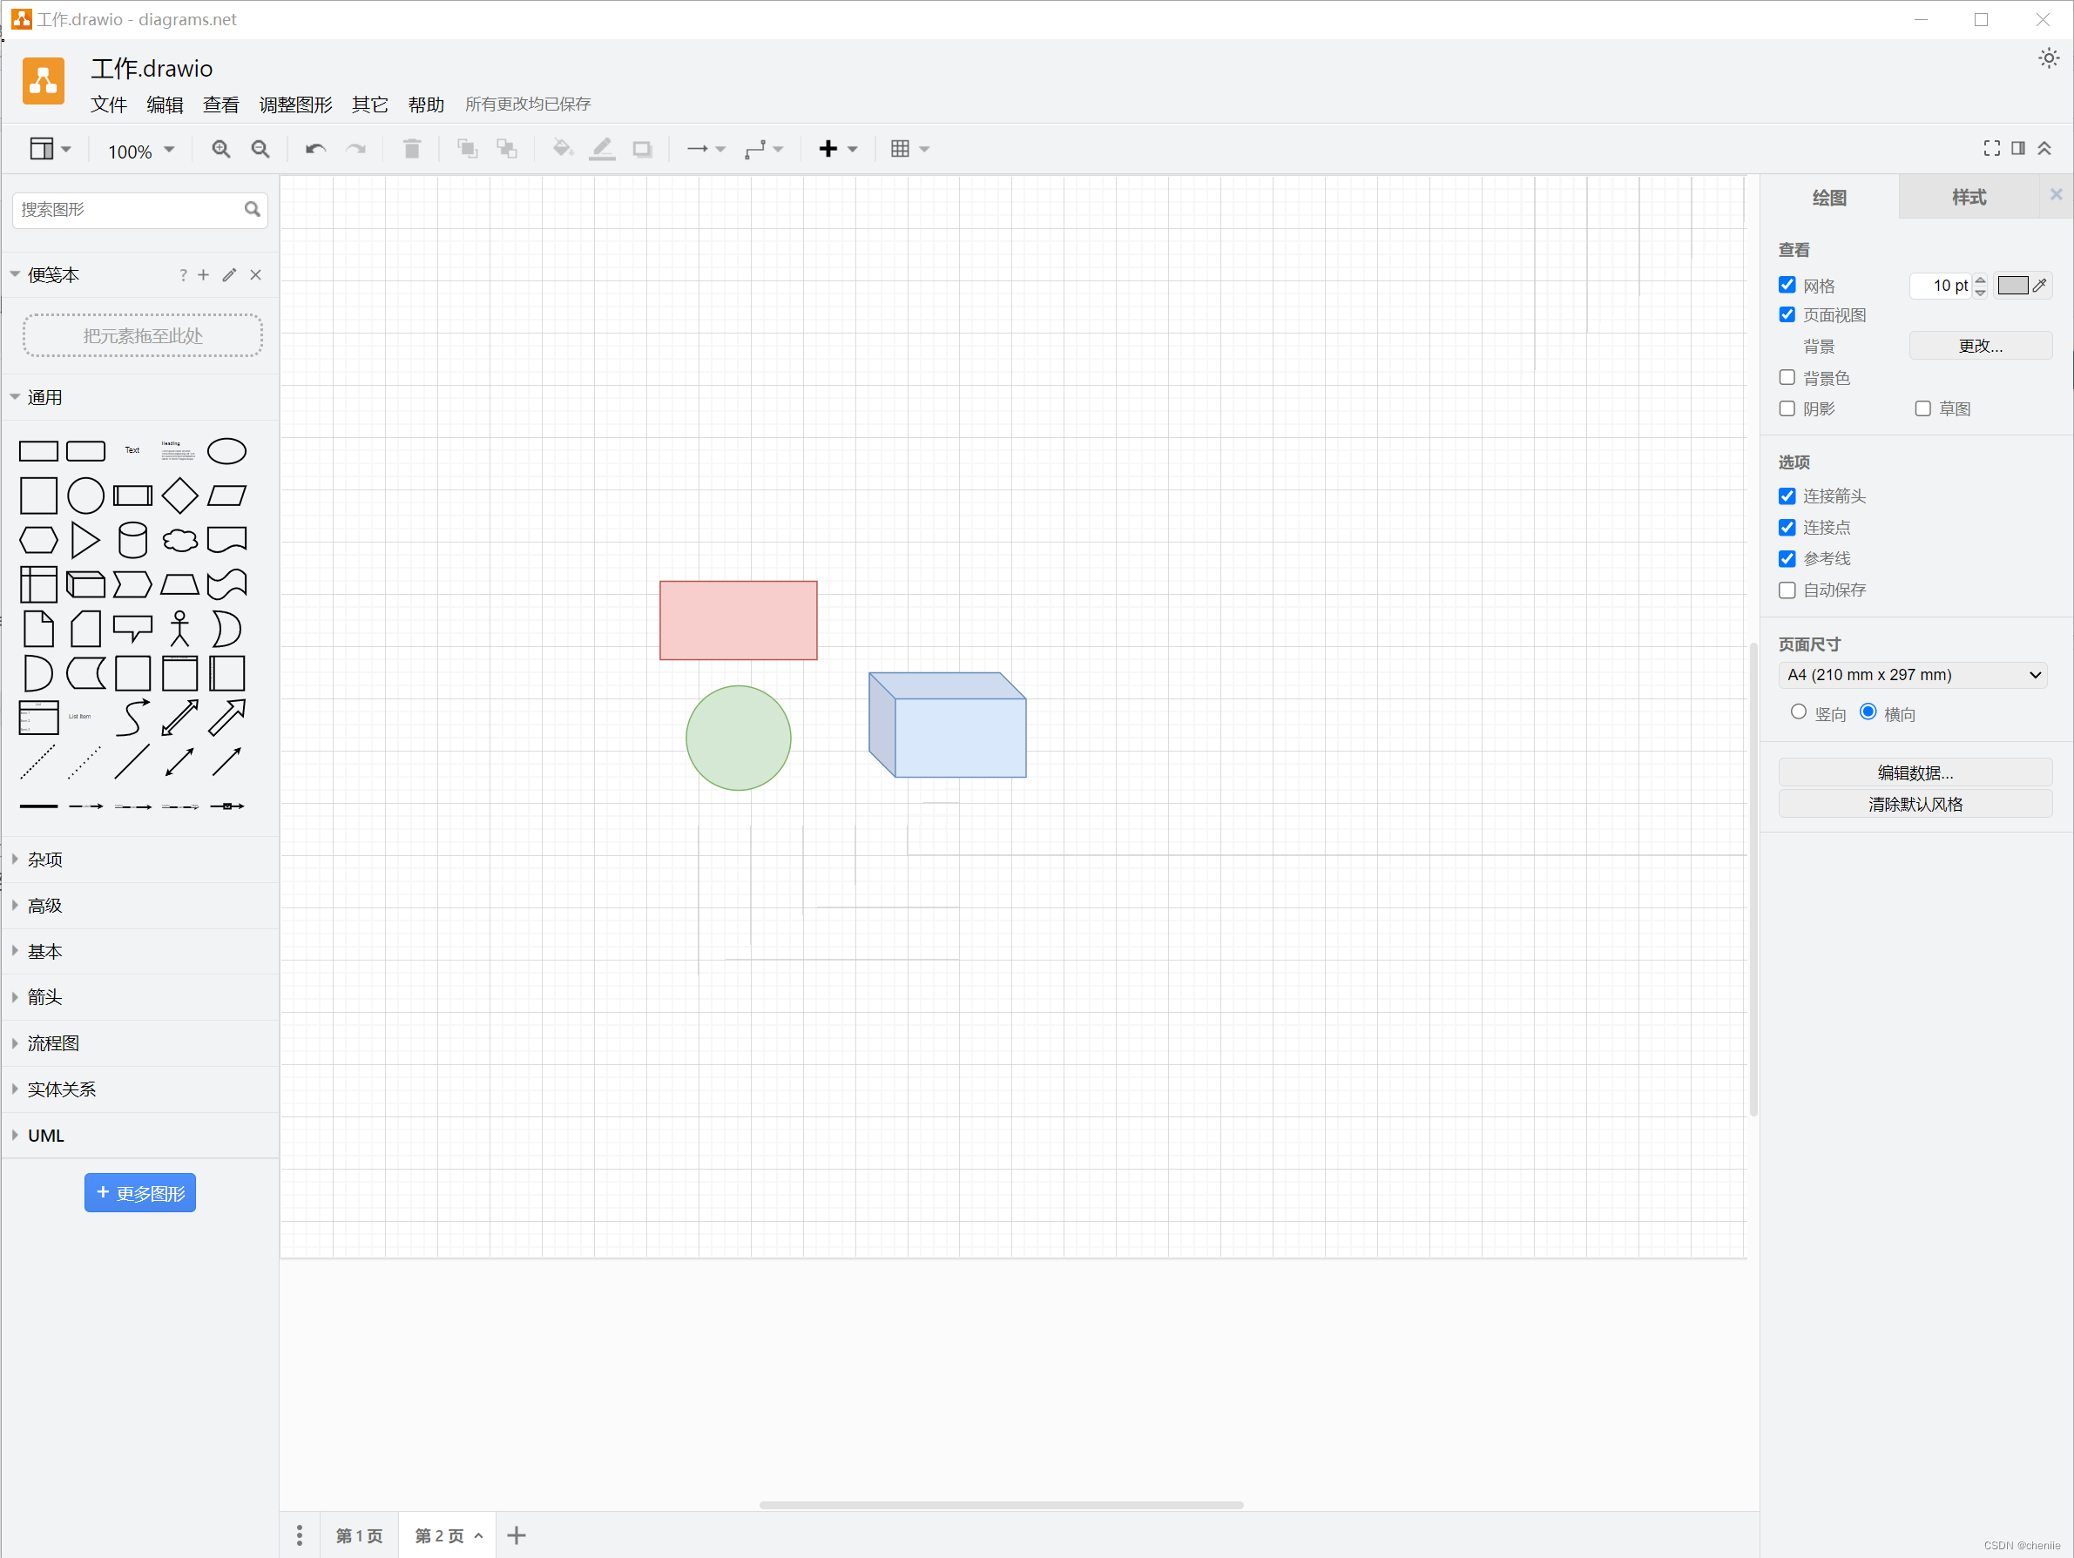Enable the 背景色 checkbox
The width and height of the screenshot is (2074, 1558).
[1787, 377]
